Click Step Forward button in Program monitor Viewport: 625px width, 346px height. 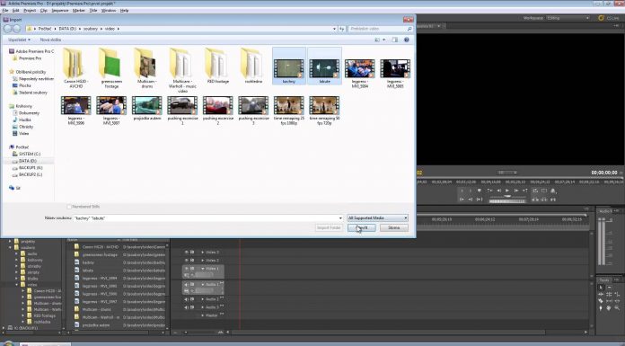tap(516, 191)
